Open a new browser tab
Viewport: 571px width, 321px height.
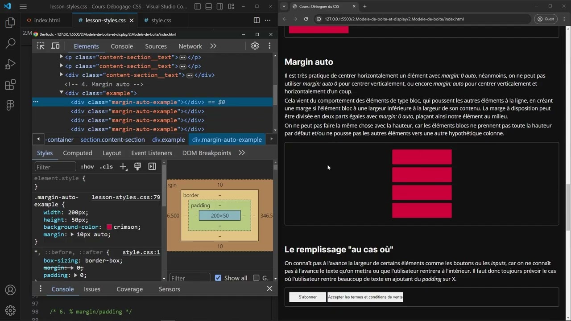point(364,6)
